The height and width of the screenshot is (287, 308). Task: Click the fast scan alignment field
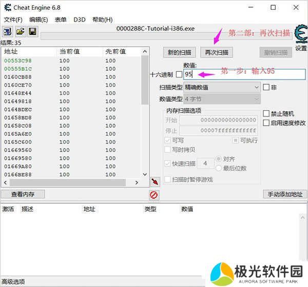(x=205, y=163)
